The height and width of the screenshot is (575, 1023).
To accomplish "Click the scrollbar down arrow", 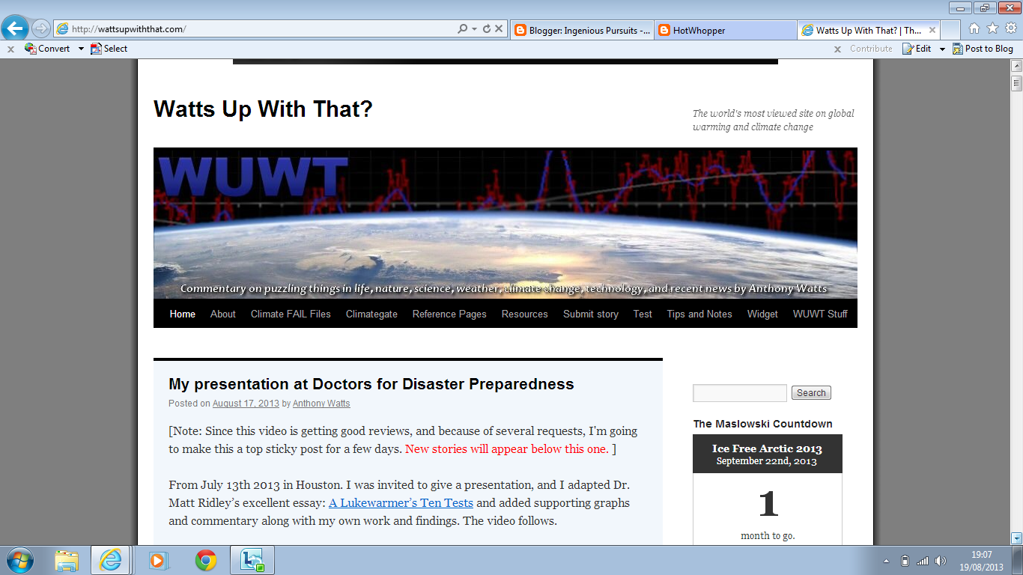I will 1016,538.
